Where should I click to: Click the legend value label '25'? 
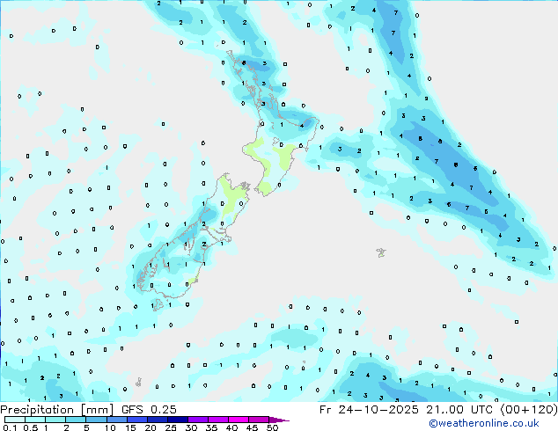coord(171,427)
